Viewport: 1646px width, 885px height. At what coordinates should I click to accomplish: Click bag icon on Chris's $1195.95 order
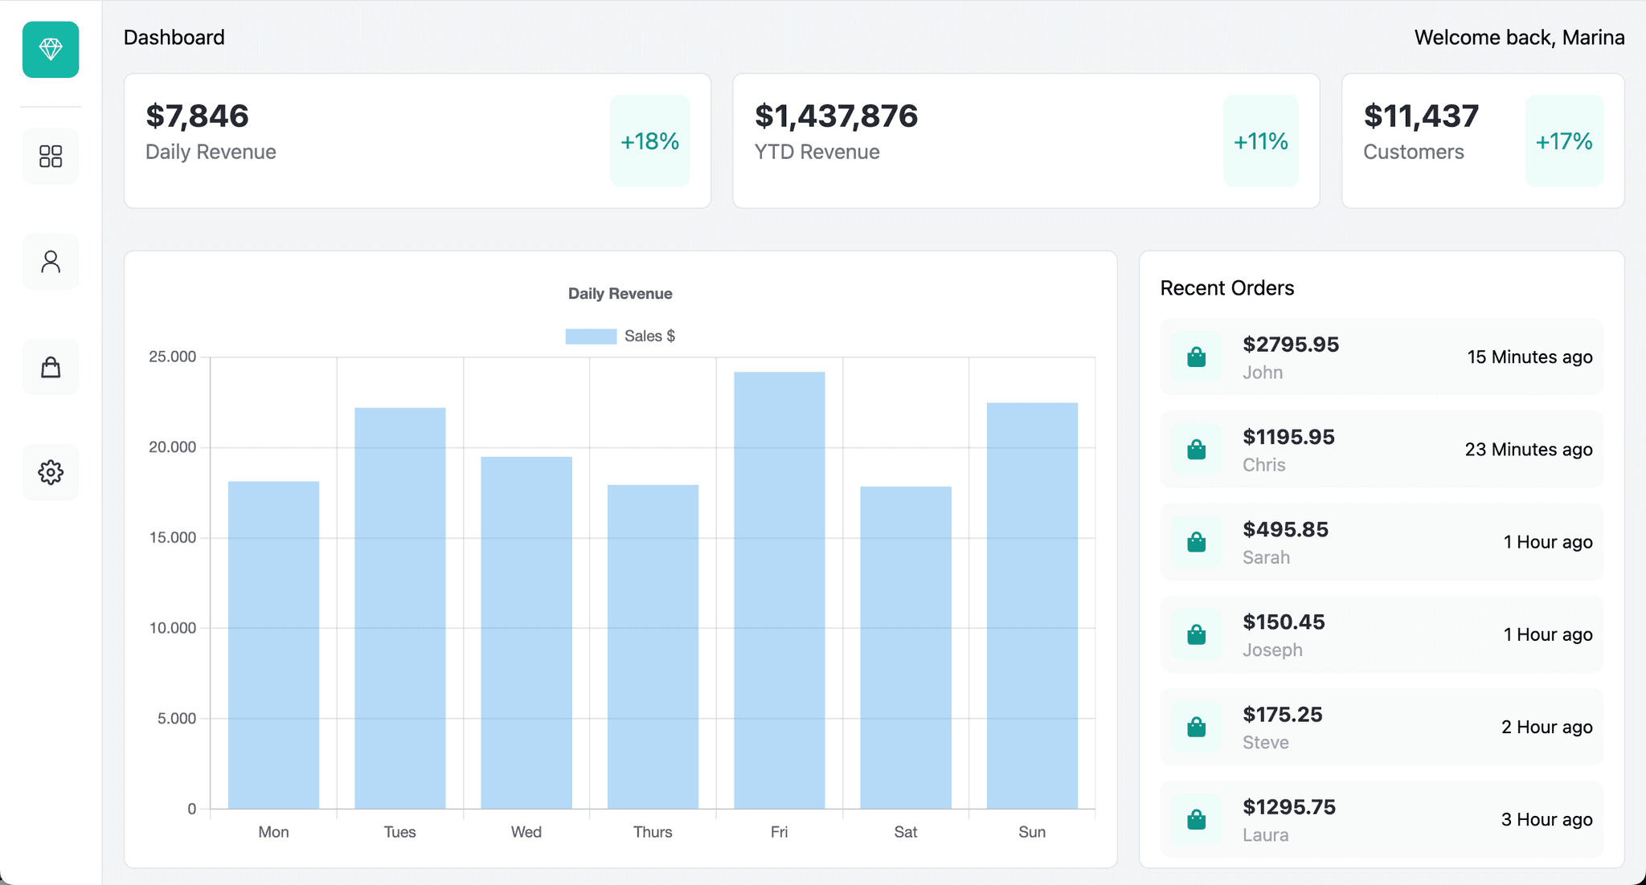pos(1196,449)
